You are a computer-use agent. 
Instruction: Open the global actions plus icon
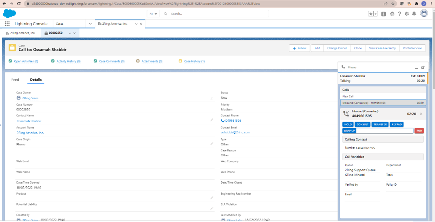click(383, 14)
